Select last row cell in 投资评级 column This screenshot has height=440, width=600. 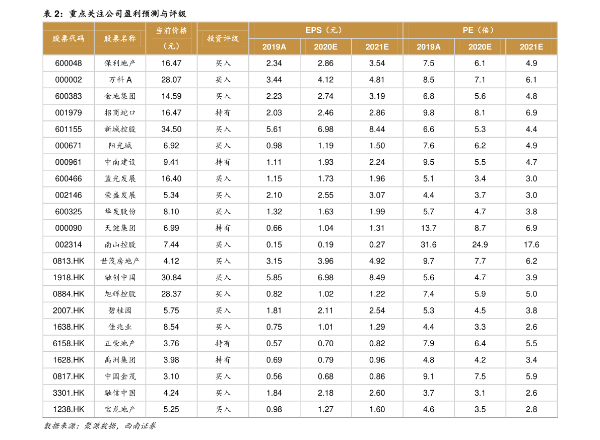223,409
